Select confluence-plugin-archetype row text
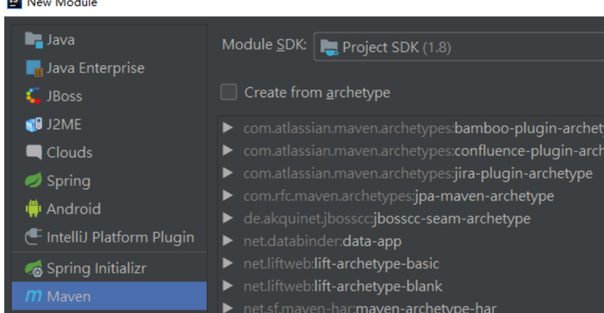604x313 pixels. click(423, 151)
